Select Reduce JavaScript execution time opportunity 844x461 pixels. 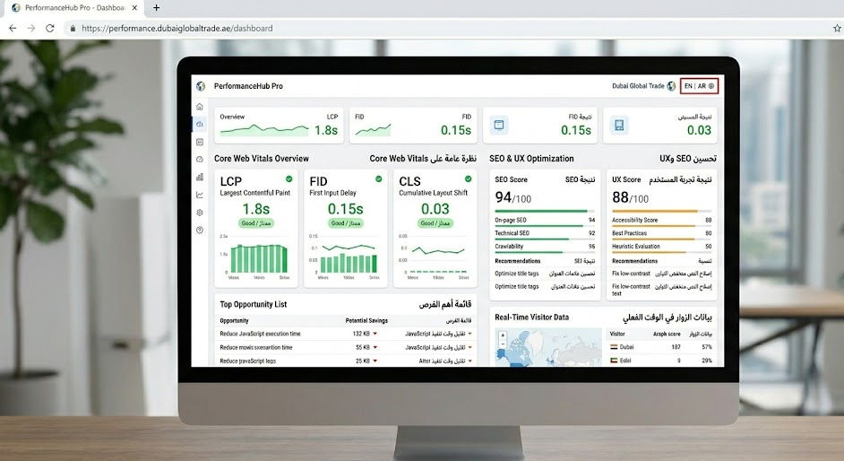pyautogui.click(x=260, y=334)
